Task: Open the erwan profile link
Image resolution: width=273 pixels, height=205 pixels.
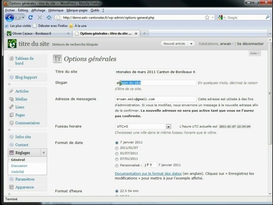Action: click(226, 44)
